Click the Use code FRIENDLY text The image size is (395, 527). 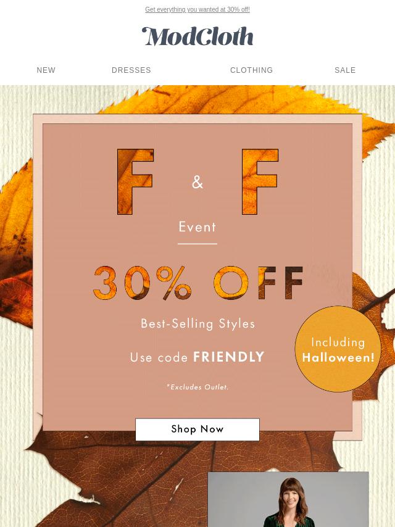pos(197,357)
